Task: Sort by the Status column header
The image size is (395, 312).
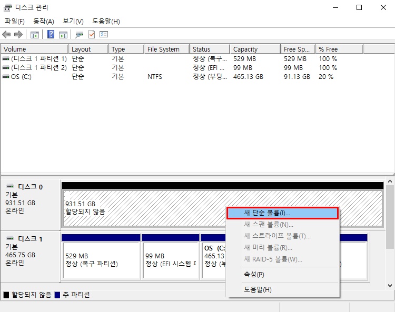Action: point(210,49)
